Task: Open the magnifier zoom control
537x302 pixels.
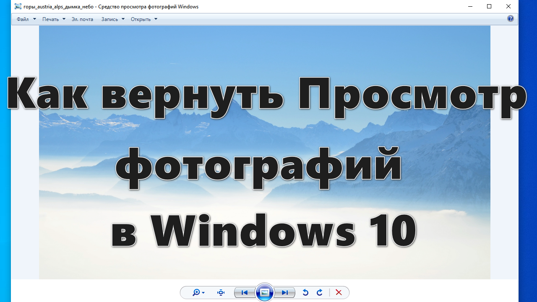Action: [198, 293]
